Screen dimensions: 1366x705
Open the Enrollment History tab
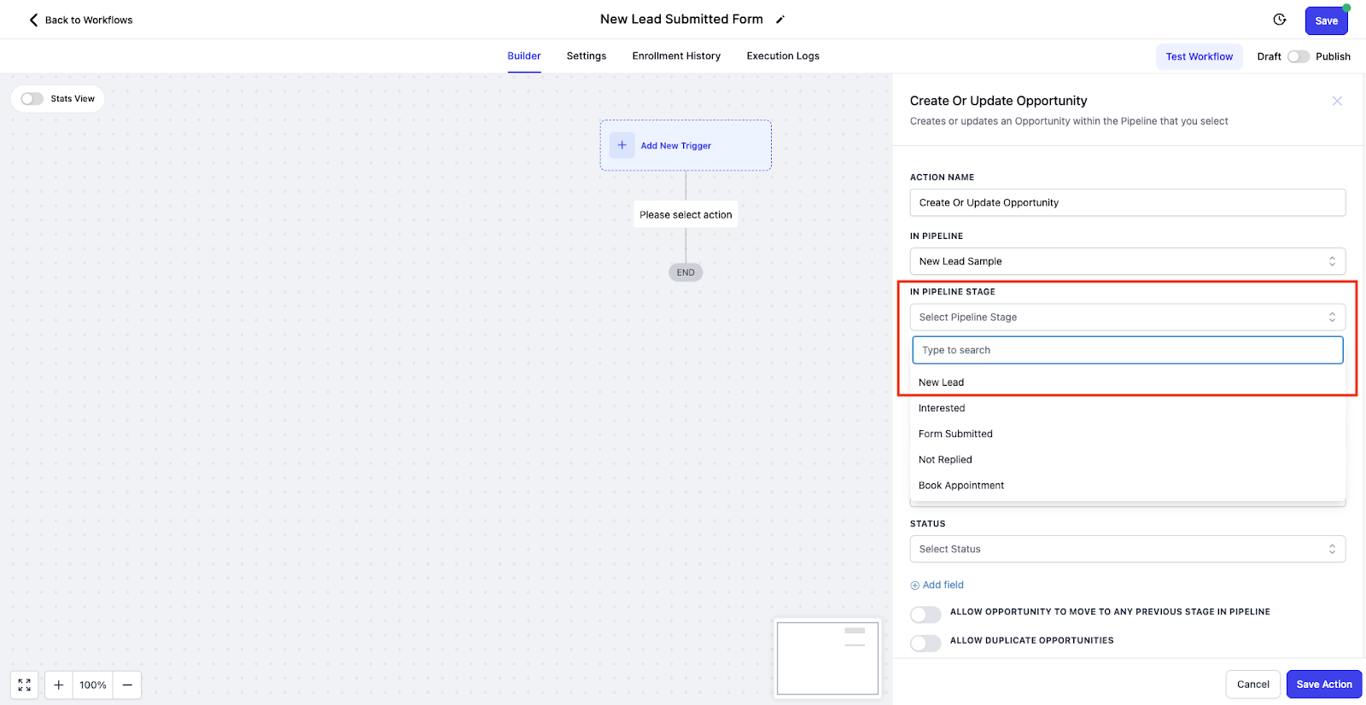coord(676,55)
